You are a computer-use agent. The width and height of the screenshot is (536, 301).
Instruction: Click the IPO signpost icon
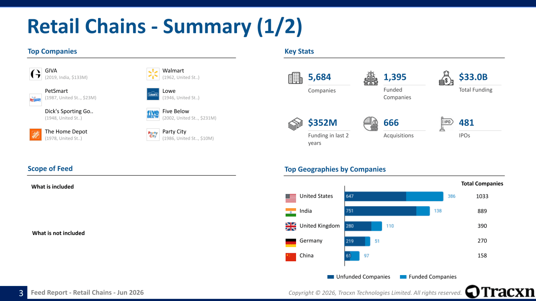446,124
